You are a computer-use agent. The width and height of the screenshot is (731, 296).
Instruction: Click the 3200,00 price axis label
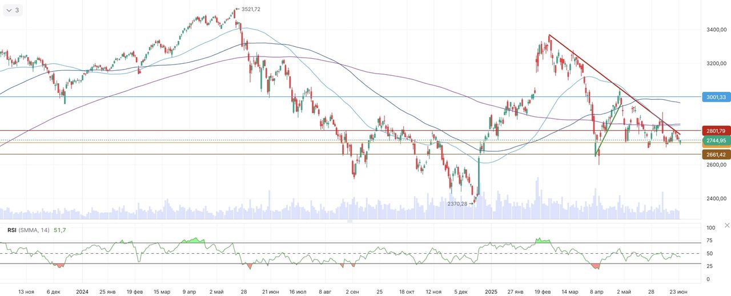click(716, 63)
